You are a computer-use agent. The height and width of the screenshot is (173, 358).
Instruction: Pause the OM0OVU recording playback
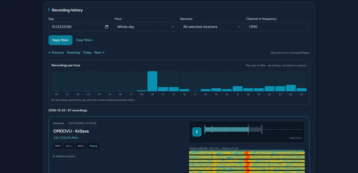point(197,132)
